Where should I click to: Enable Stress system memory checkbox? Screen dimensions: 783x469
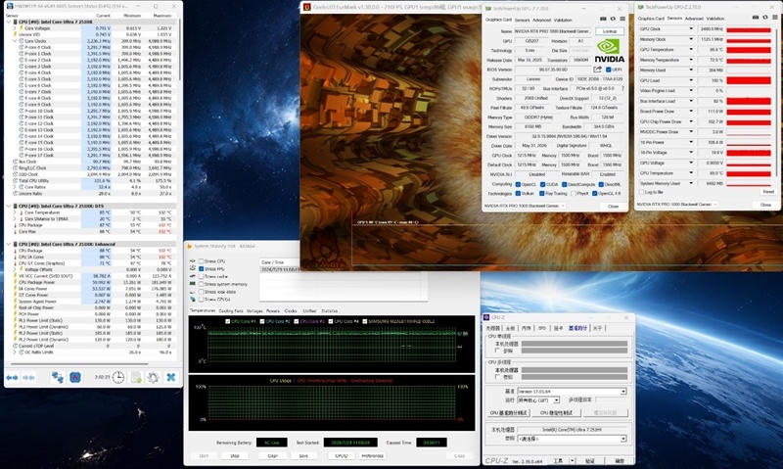click(x=202, y=284)
